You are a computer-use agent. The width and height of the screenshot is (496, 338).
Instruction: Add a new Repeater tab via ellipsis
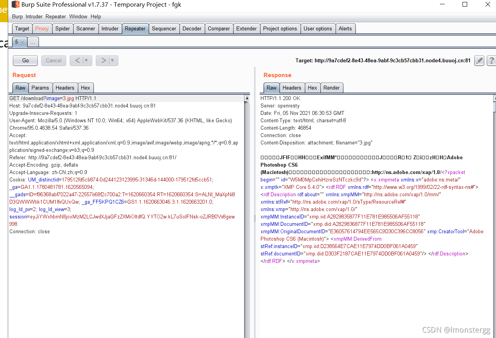[33, 42]
